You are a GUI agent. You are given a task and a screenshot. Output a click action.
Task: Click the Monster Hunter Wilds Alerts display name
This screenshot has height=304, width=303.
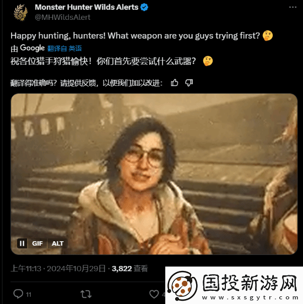[x=86, y=7]
